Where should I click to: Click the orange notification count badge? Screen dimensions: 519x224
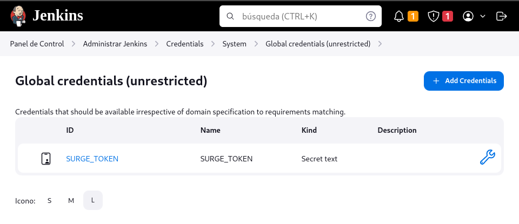coord(412,16)
